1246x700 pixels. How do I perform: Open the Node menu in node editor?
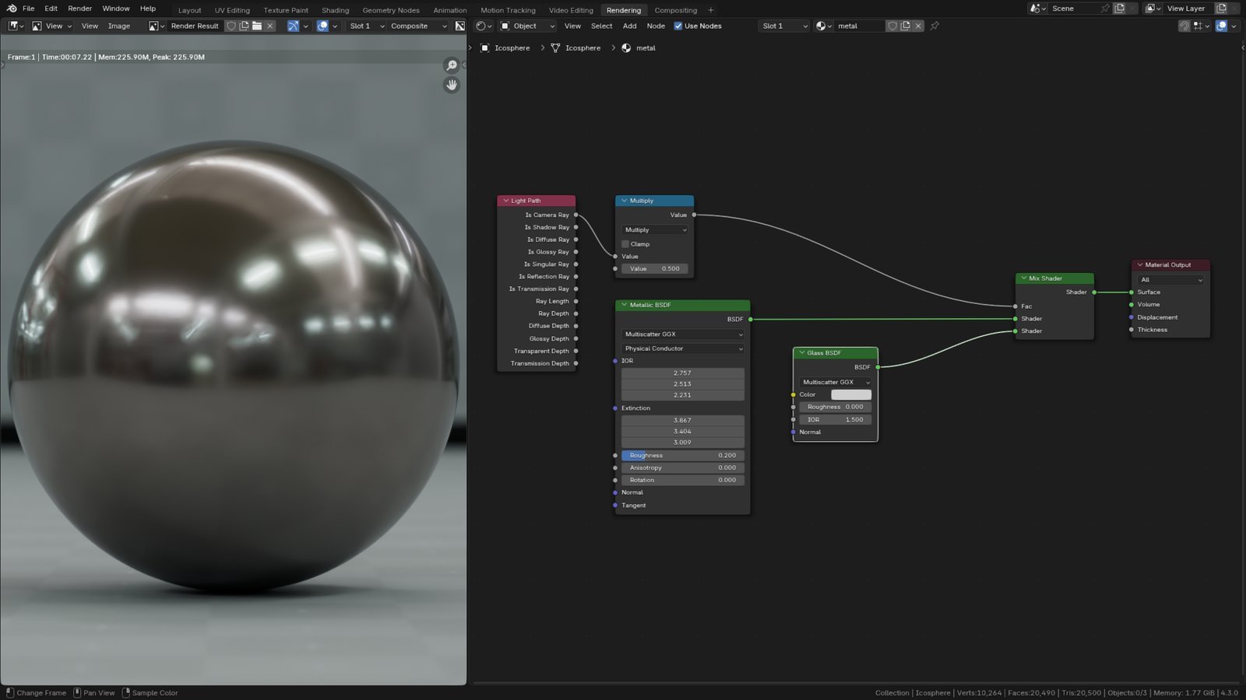coord(656,26)
